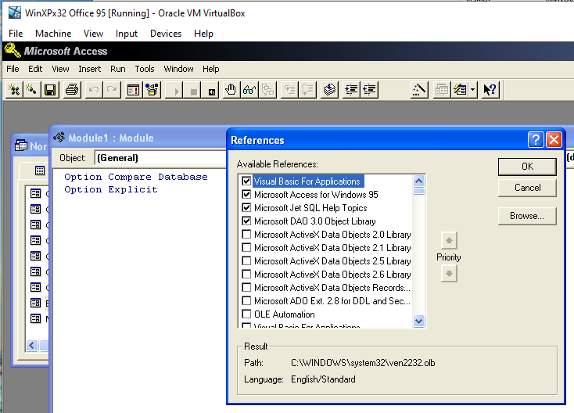The width and height of the screenshot is (574, 413).
Task: Click the Insert Procedure toolbar icon
Action: coord(32,90)
